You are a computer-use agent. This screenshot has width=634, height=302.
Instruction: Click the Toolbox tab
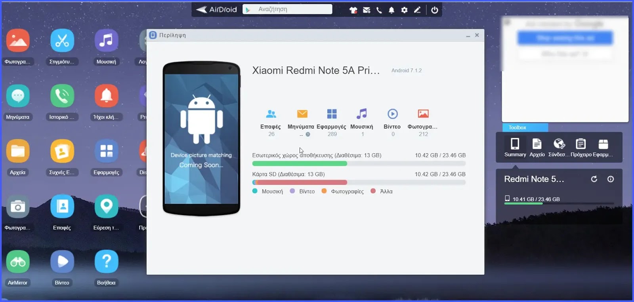click(525, 127)
